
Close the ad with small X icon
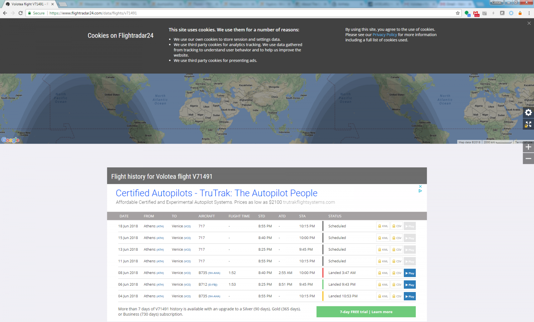click(420, 186)
